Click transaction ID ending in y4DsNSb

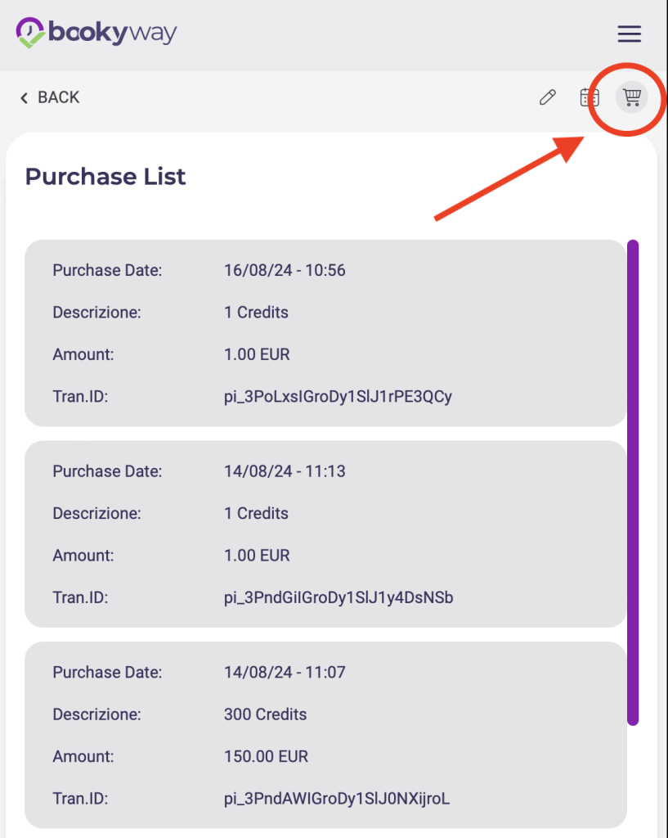coord(338,598)
